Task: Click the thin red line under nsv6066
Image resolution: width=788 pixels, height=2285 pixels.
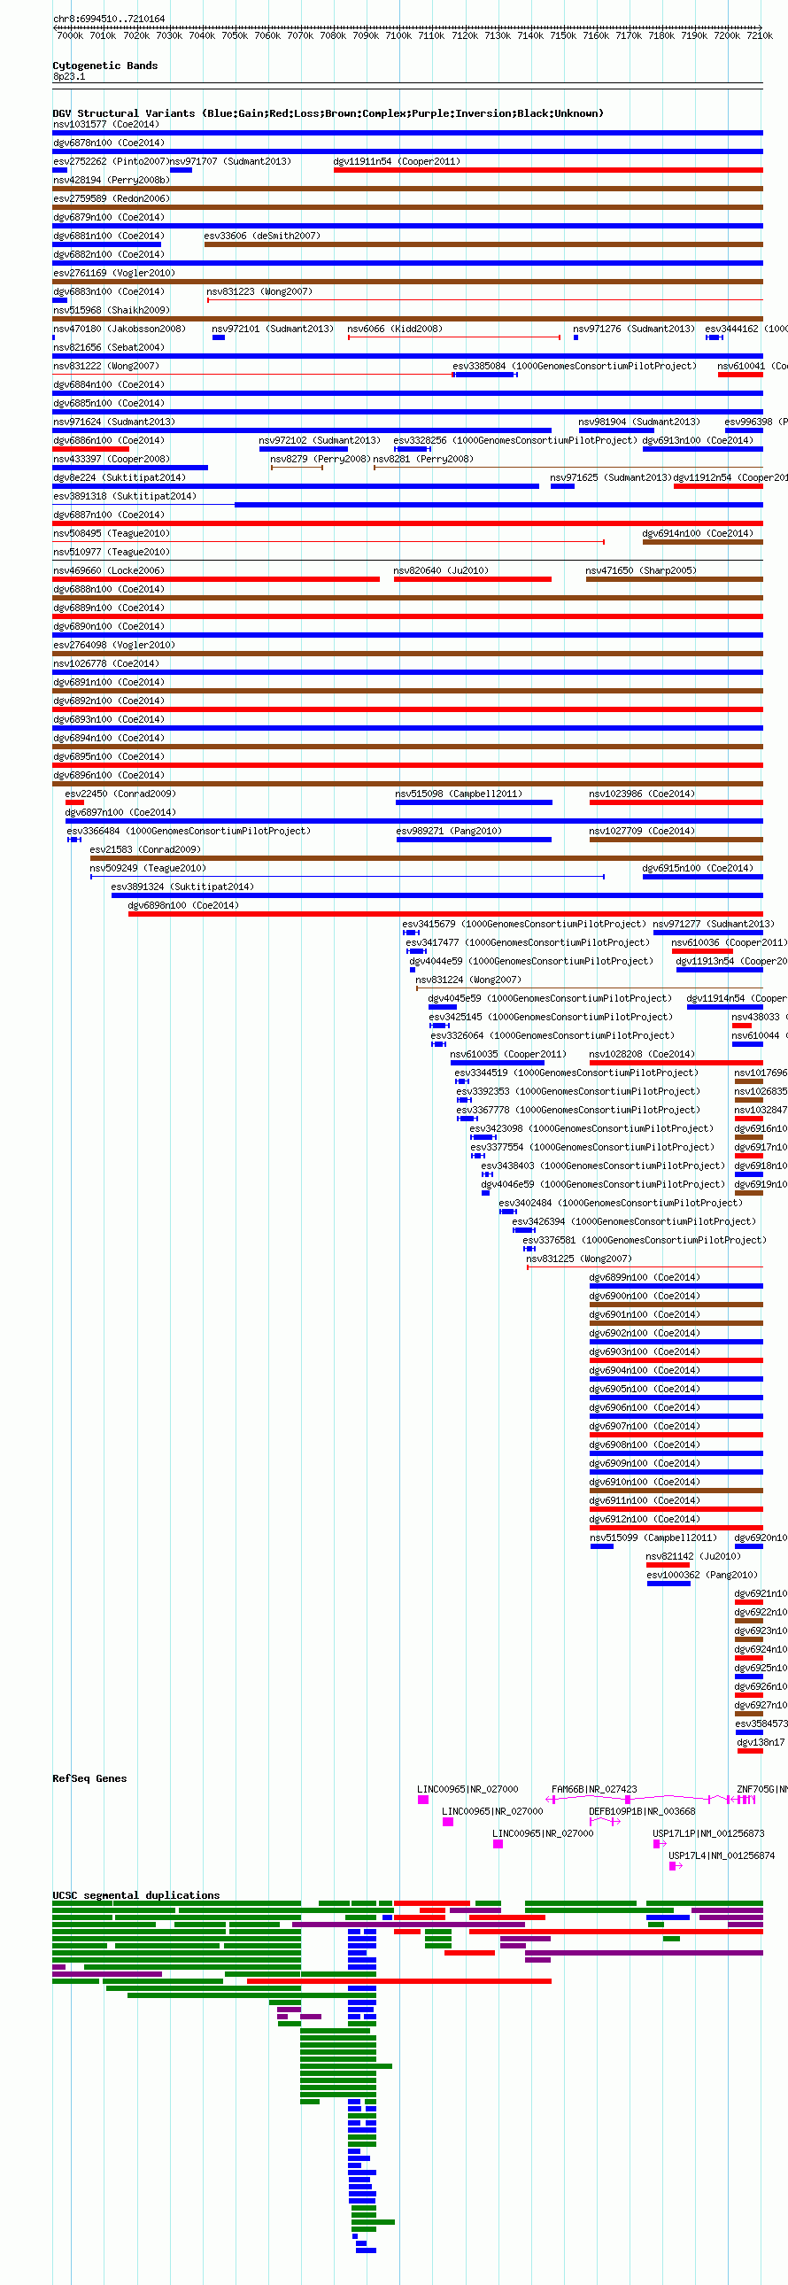Action: click(454, 337)
